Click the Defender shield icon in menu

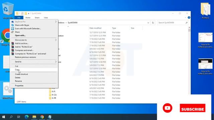tap(13, 29)
